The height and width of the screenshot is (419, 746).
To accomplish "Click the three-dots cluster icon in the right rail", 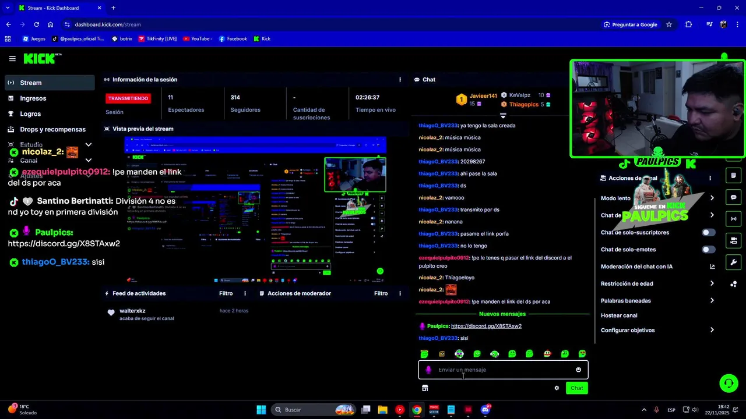I will [733, 284].
